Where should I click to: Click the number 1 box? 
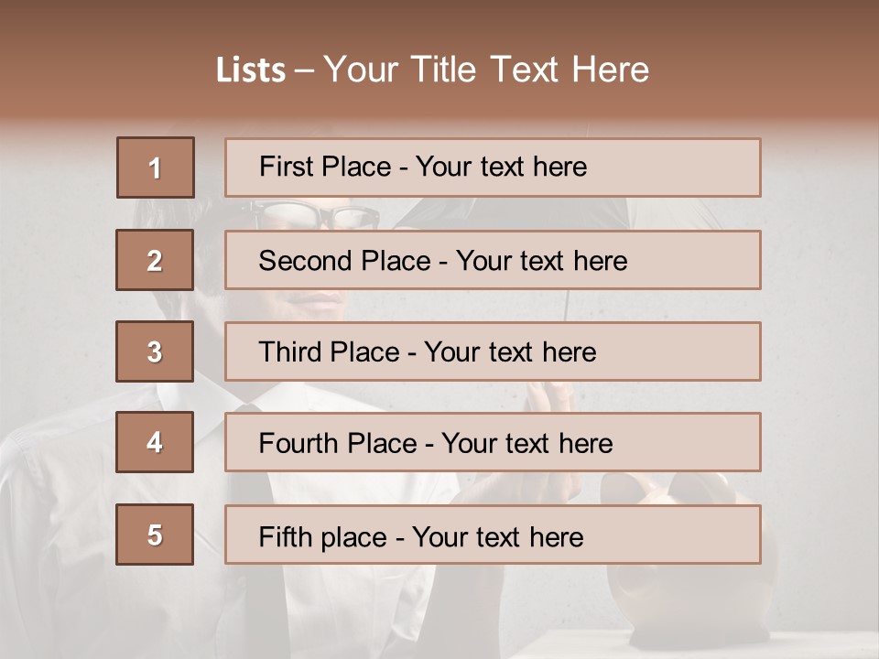[156, 167]
